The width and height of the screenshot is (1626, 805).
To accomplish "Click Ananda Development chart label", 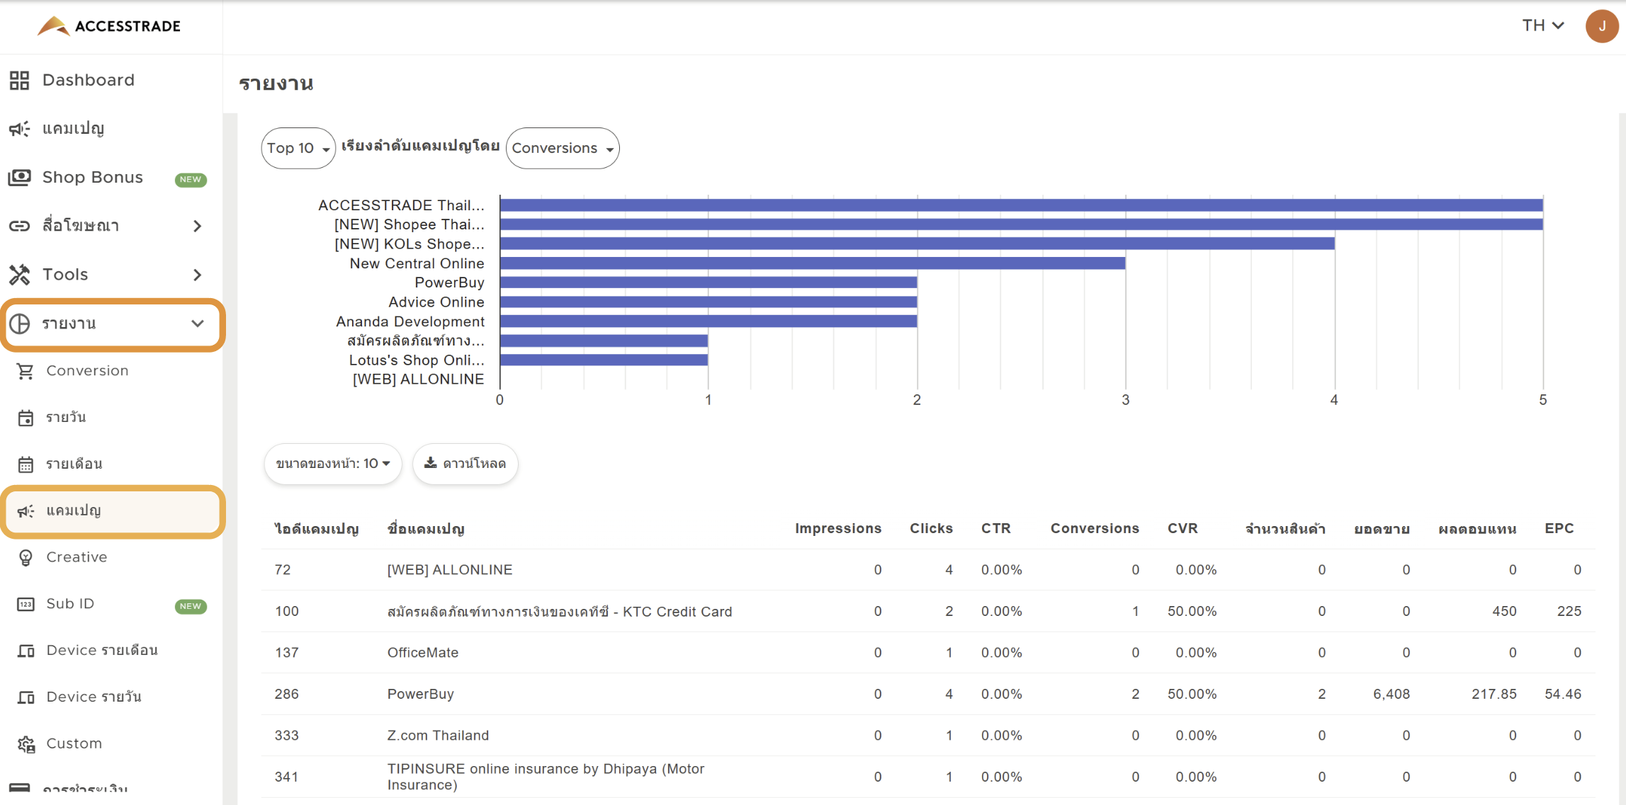I will (410, 321).
